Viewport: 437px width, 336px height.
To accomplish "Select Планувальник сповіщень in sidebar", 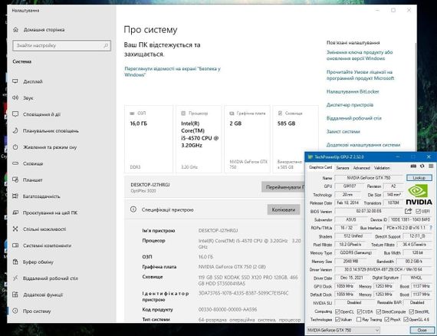I will click(45, 130).
